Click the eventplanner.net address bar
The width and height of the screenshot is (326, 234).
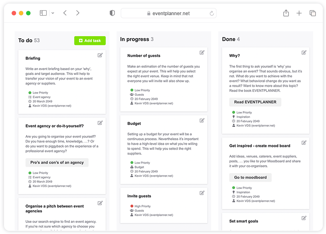pyautogui.click(x=169, y=13)
